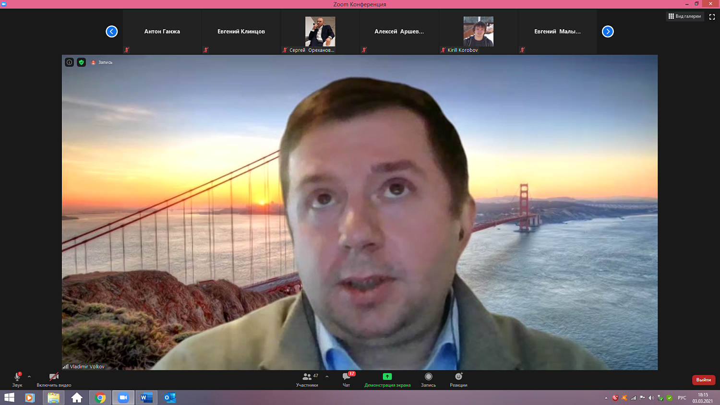Switch input language via РУС indicator

(x=682, y=398)
